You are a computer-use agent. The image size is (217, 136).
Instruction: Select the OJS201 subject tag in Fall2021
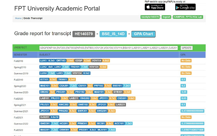tap(45, 117)
